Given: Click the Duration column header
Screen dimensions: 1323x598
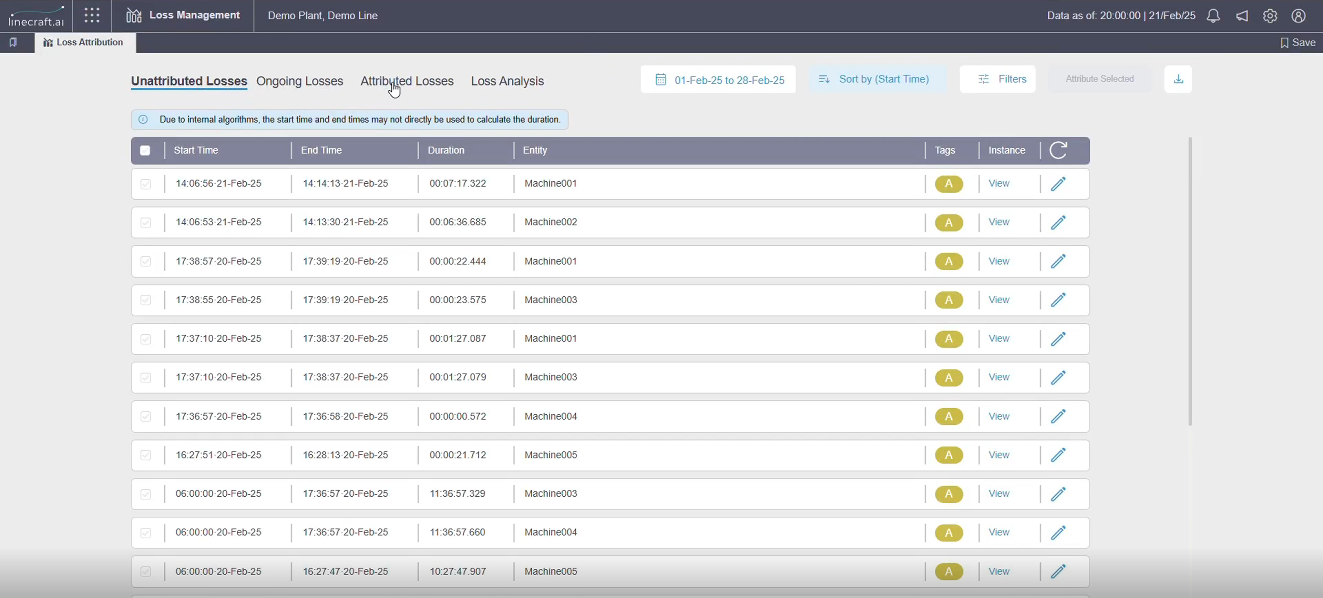Looking at the screenshot, I should (446, 151).
